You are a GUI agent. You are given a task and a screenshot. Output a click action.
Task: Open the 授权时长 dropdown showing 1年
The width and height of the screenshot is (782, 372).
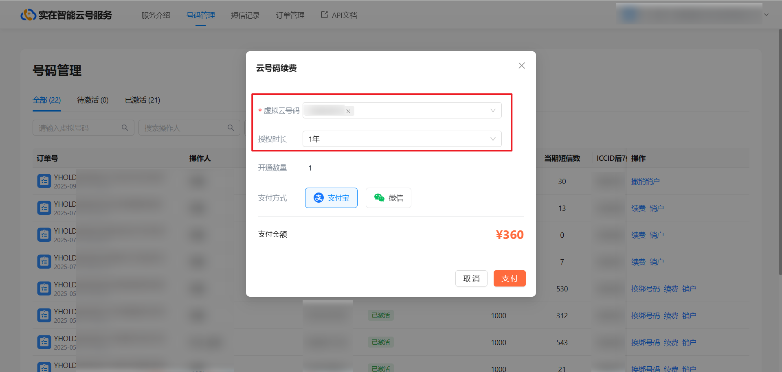point(493,139)
